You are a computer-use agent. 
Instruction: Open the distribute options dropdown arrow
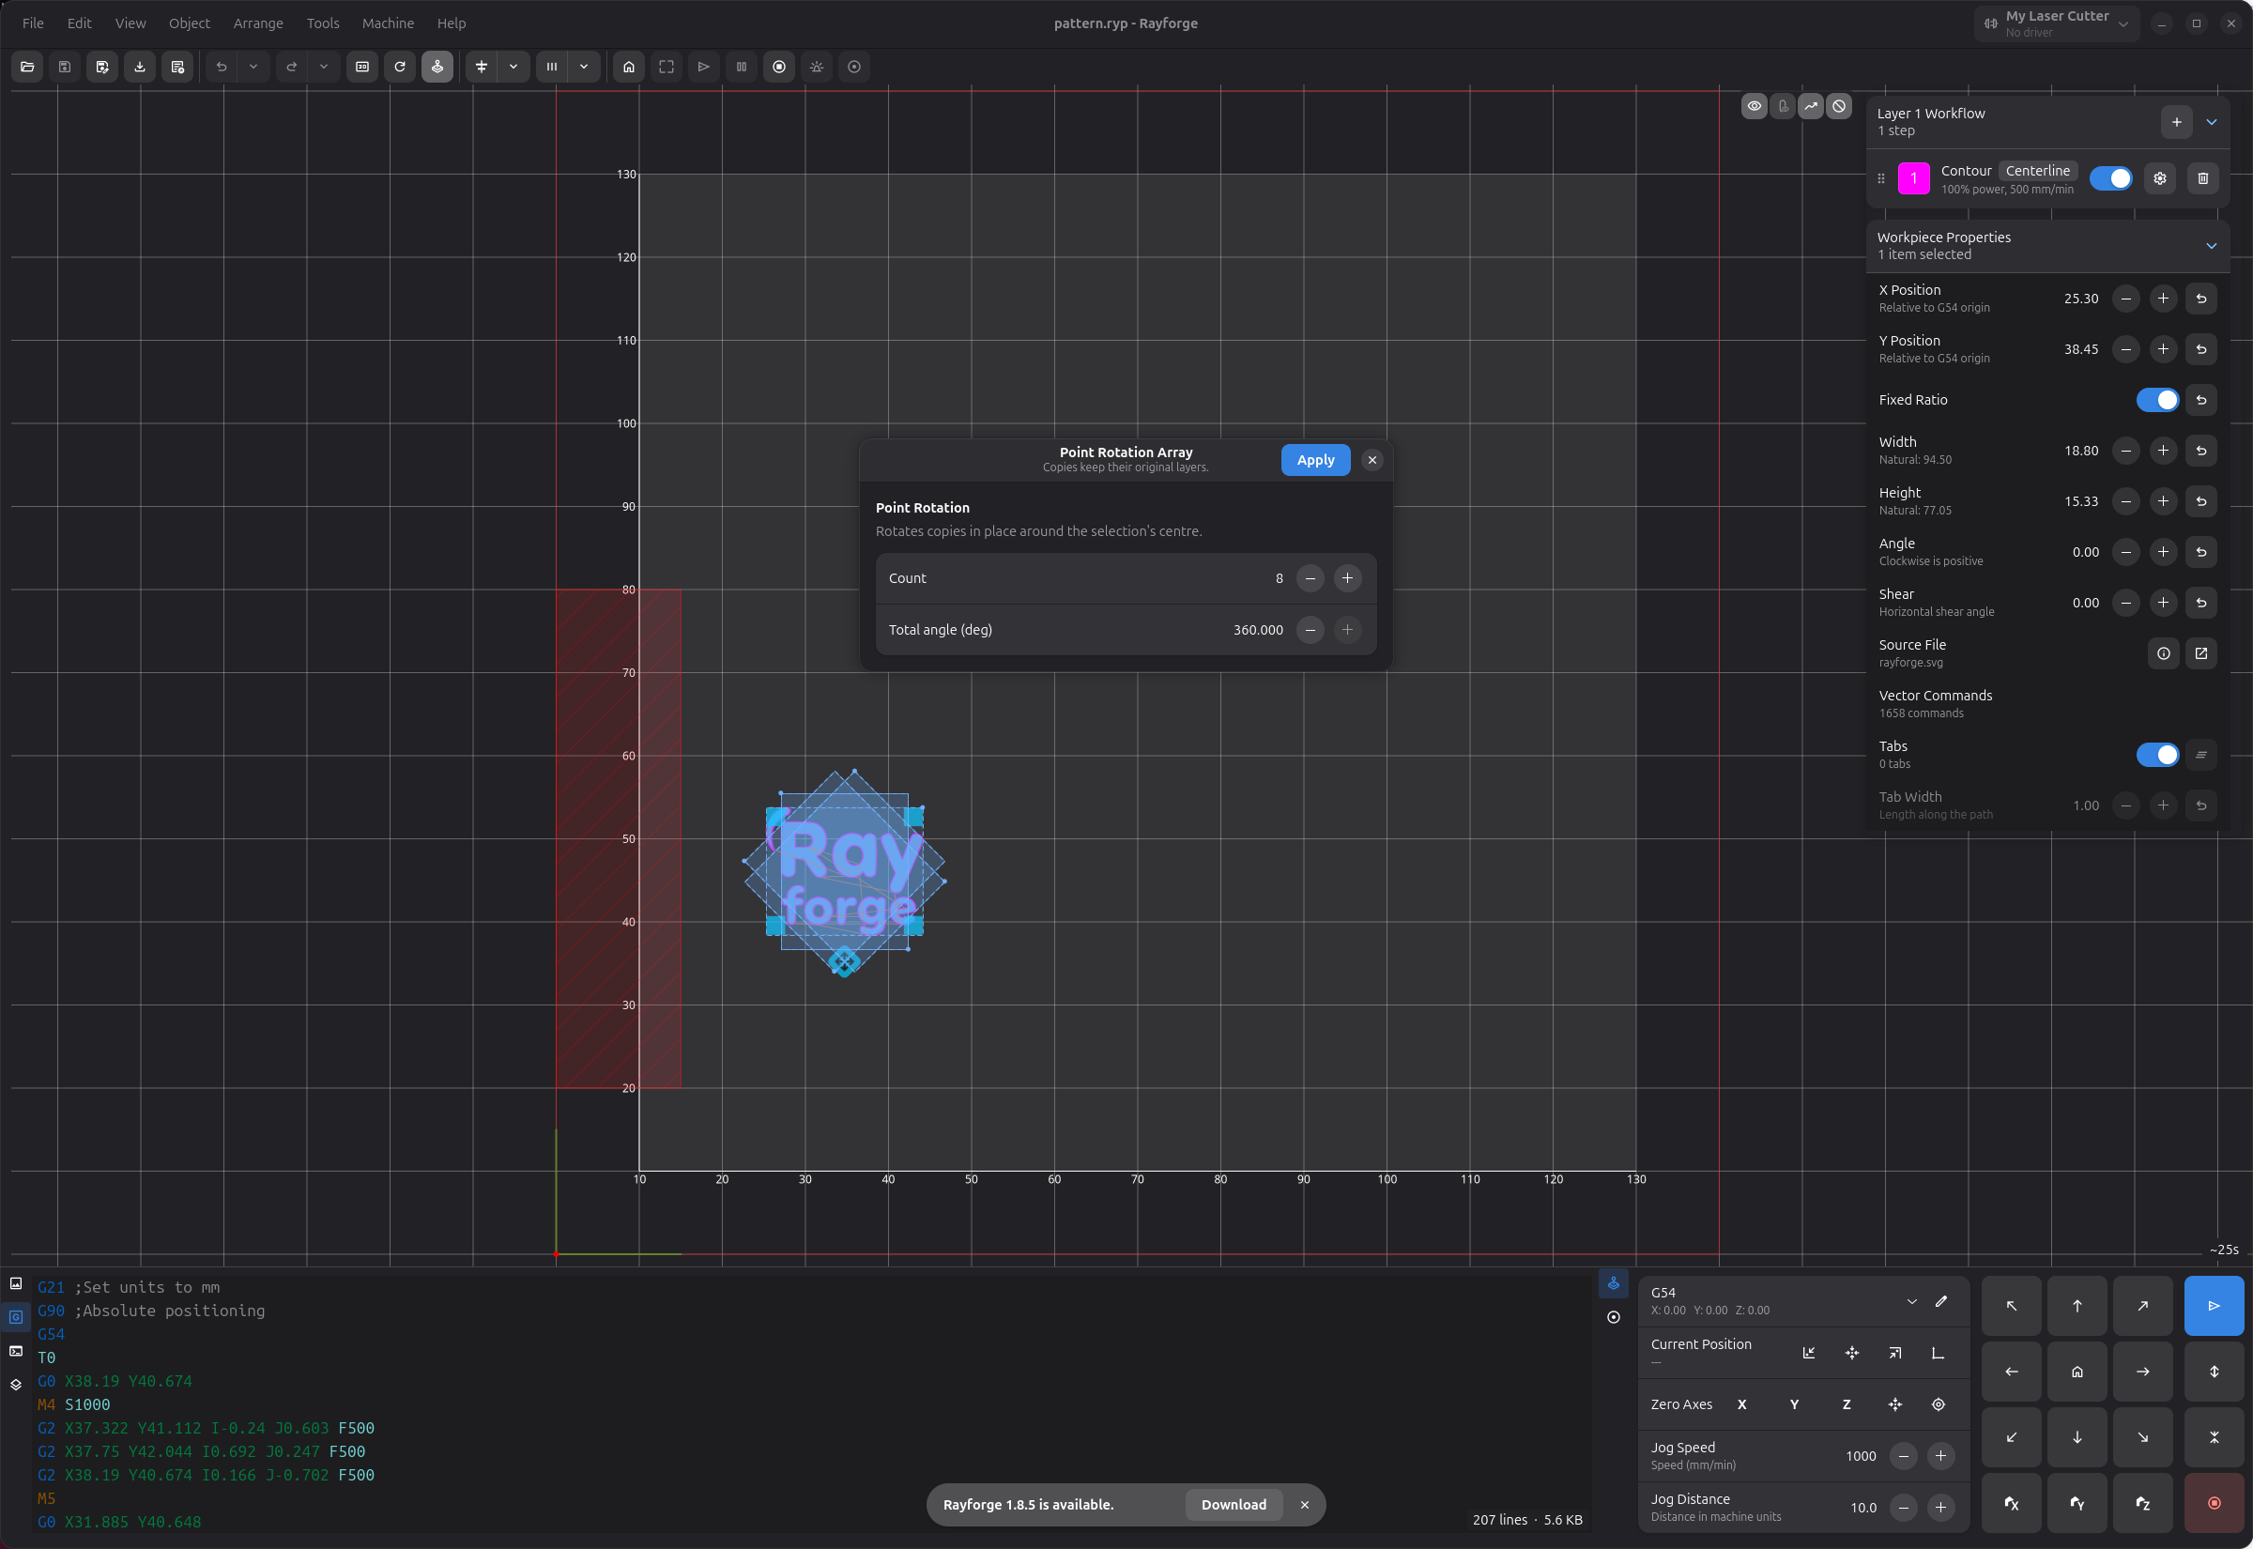(584, 67)
